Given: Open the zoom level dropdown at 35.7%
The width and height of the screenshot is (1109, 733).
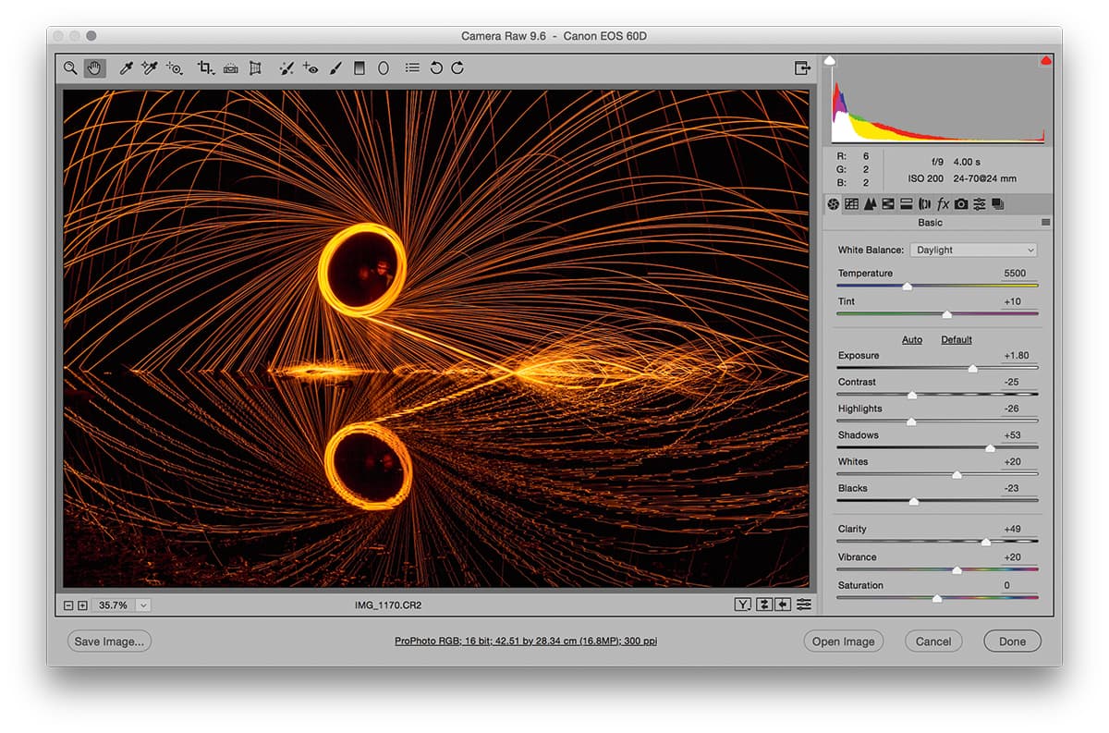Looking at the screenshot, I should pyautogui.click(x=143, y=605).
